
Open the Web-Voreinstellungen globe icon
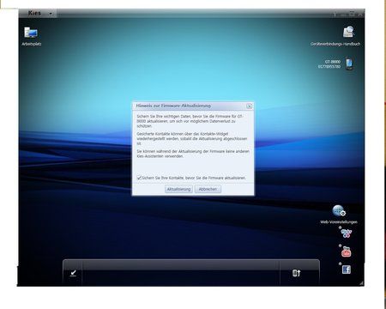pos(339,211)
